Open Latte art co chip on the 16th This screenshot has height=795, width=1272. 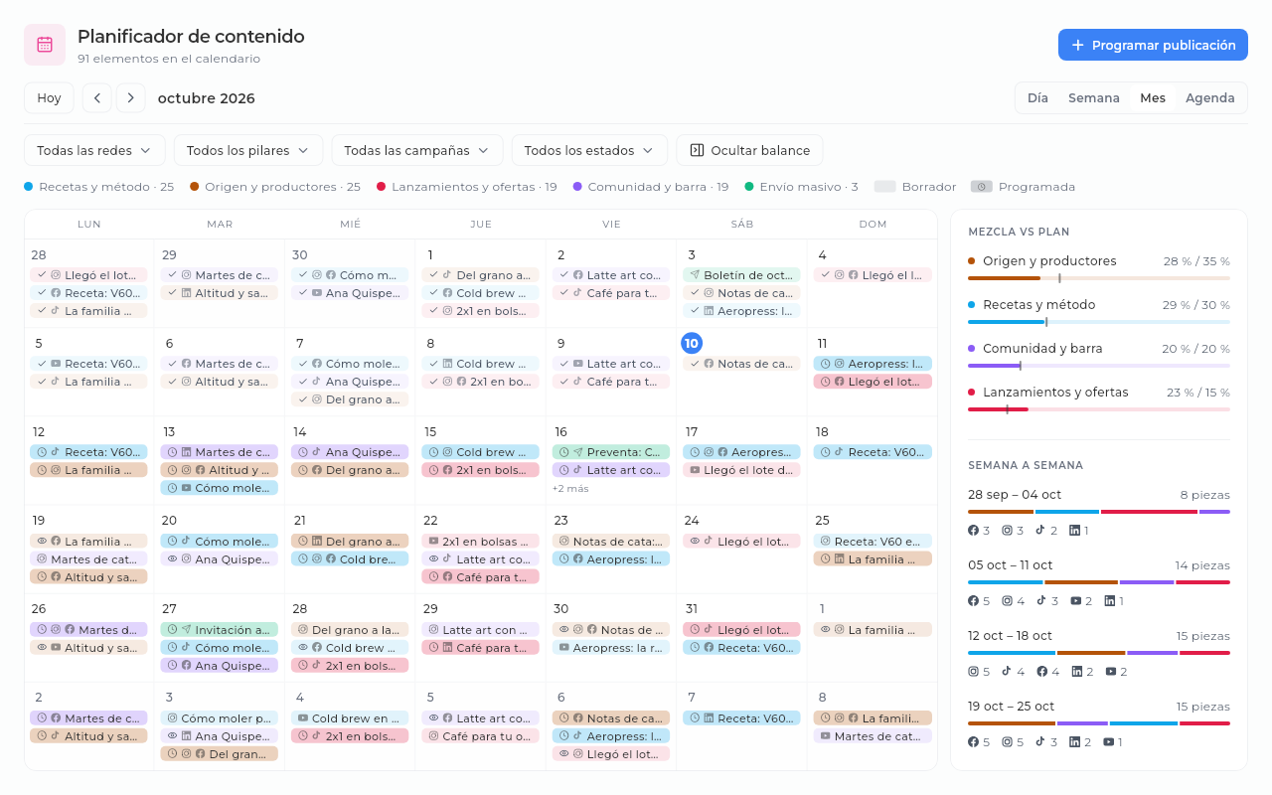[611, 470]
